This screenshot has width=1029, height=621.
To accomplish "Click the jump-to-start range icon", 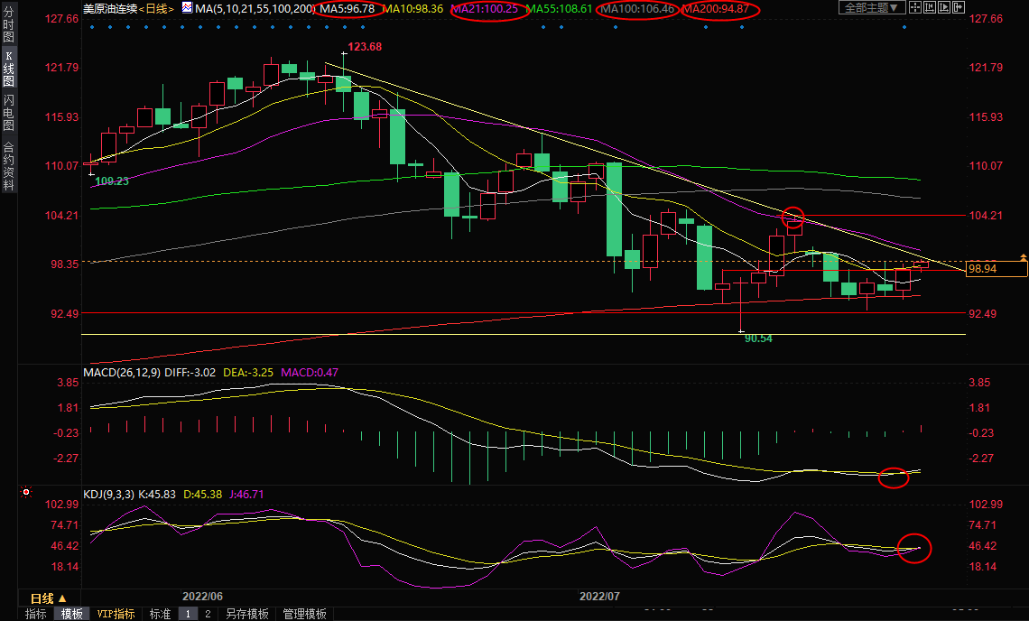I will click(929, 8).
